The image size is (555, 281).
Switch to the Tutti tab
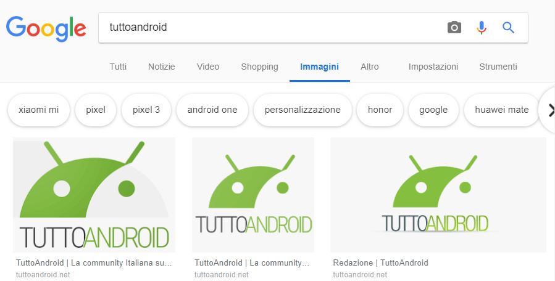pyautogui.click(x=118, y=67)
